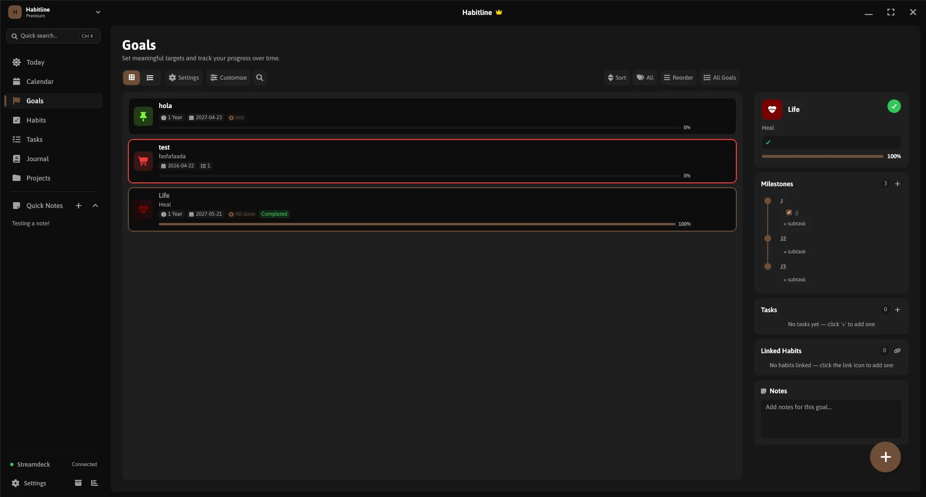Open the All tags filter dropdown
926x497 pixels.
pos(645,78)
